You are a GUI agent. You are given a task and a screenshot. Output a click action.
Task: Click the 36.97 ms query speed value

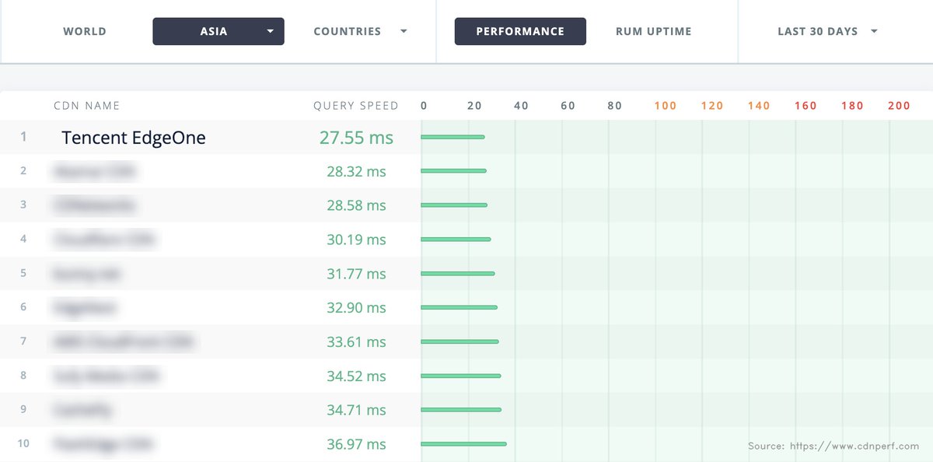[x=356, y=444]
